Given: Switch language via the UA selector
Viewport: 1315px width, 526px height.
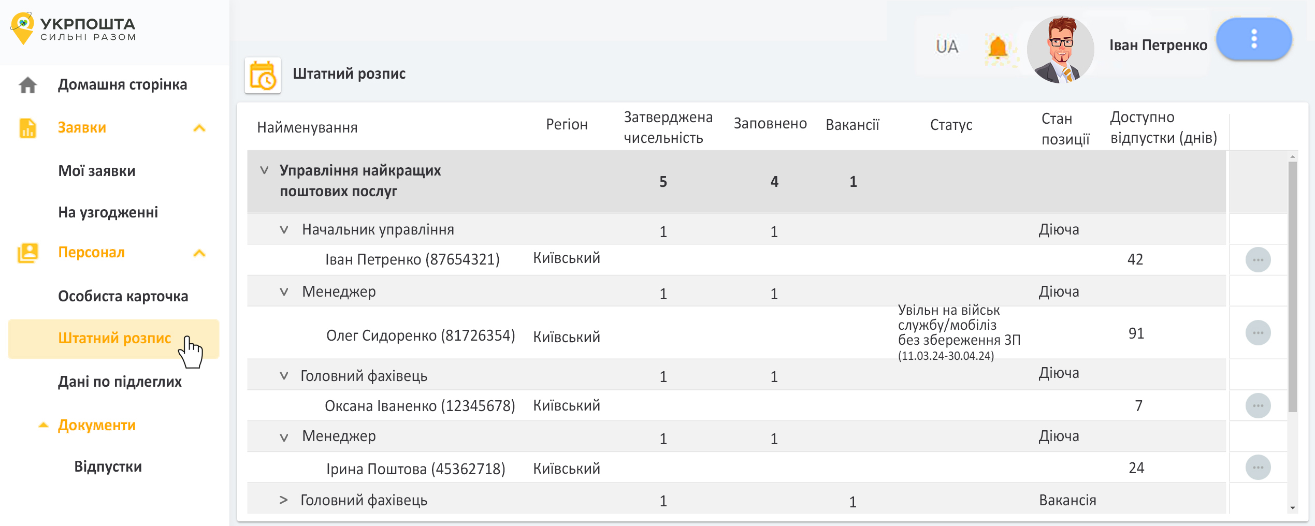Looking at the screenshot, I should tap(947, 47).
